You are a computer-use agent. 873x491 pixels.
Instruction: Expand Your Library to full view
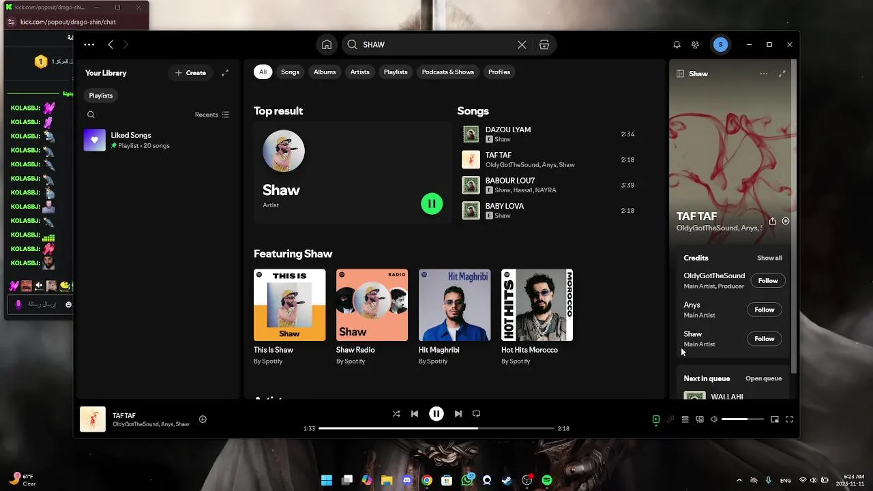pos(225,72)
